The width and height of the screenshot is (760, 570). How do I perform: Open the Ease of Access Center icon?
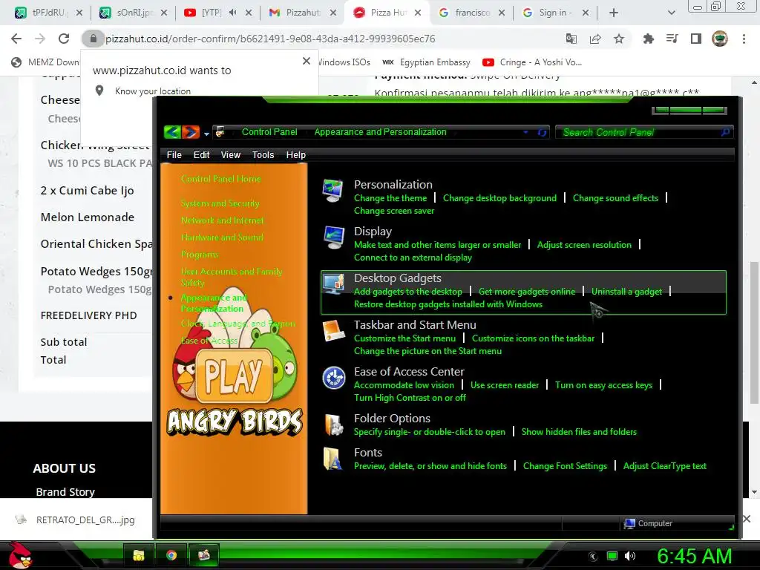[x=334, y=378]
